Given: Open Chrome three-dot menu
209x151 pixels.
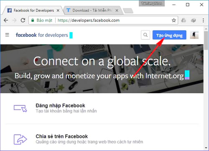Looking at the screenshot, I should (x=203, y=20).
